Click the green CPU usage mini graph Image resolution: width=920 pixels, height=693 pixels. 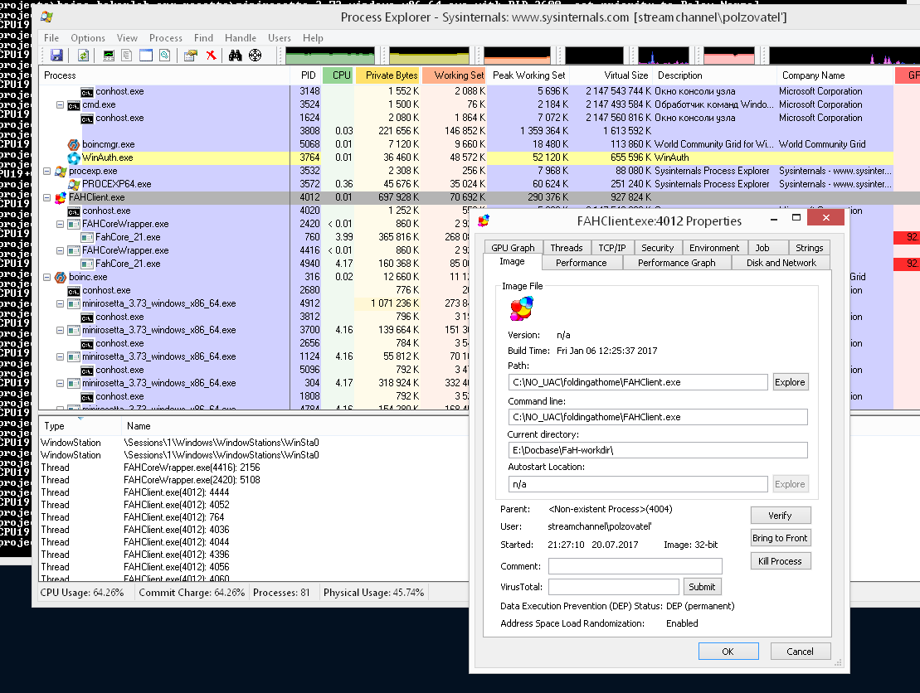(x=329, y=56)
